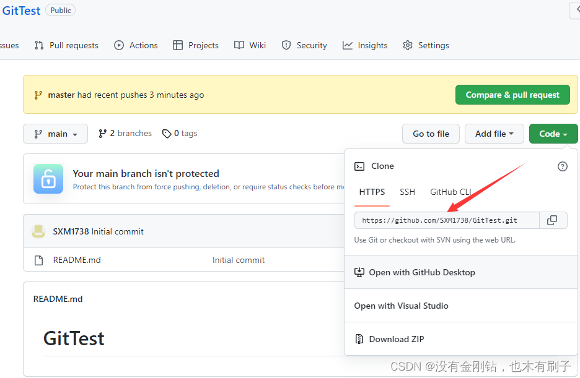Click the branches fork icon
580x378 pixels.
(102, 134)
